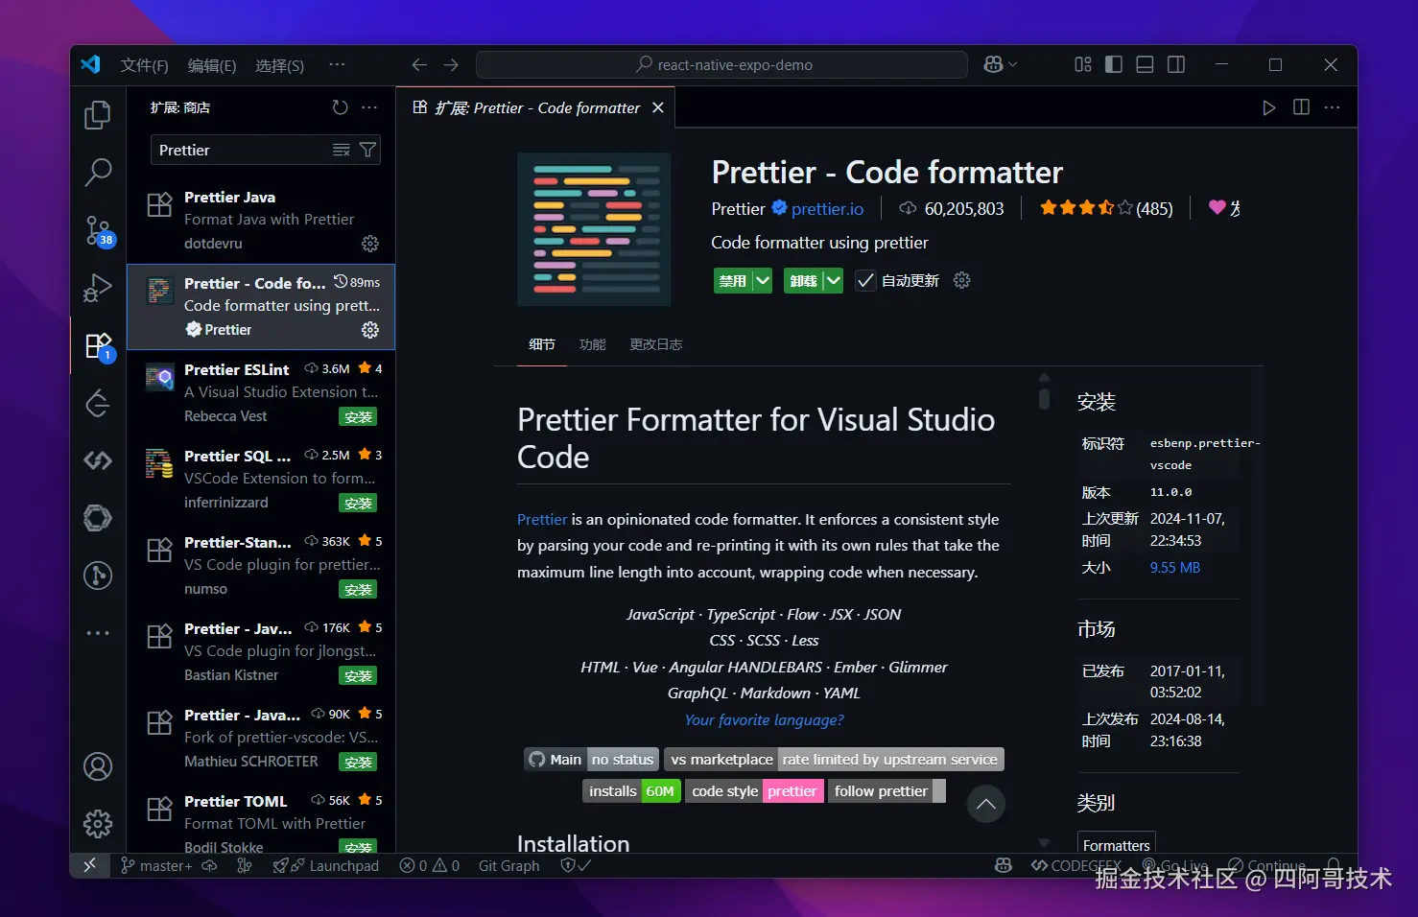Click the command center search box
The height and width of the screenshot is (917, 1418).
point(721,65)
